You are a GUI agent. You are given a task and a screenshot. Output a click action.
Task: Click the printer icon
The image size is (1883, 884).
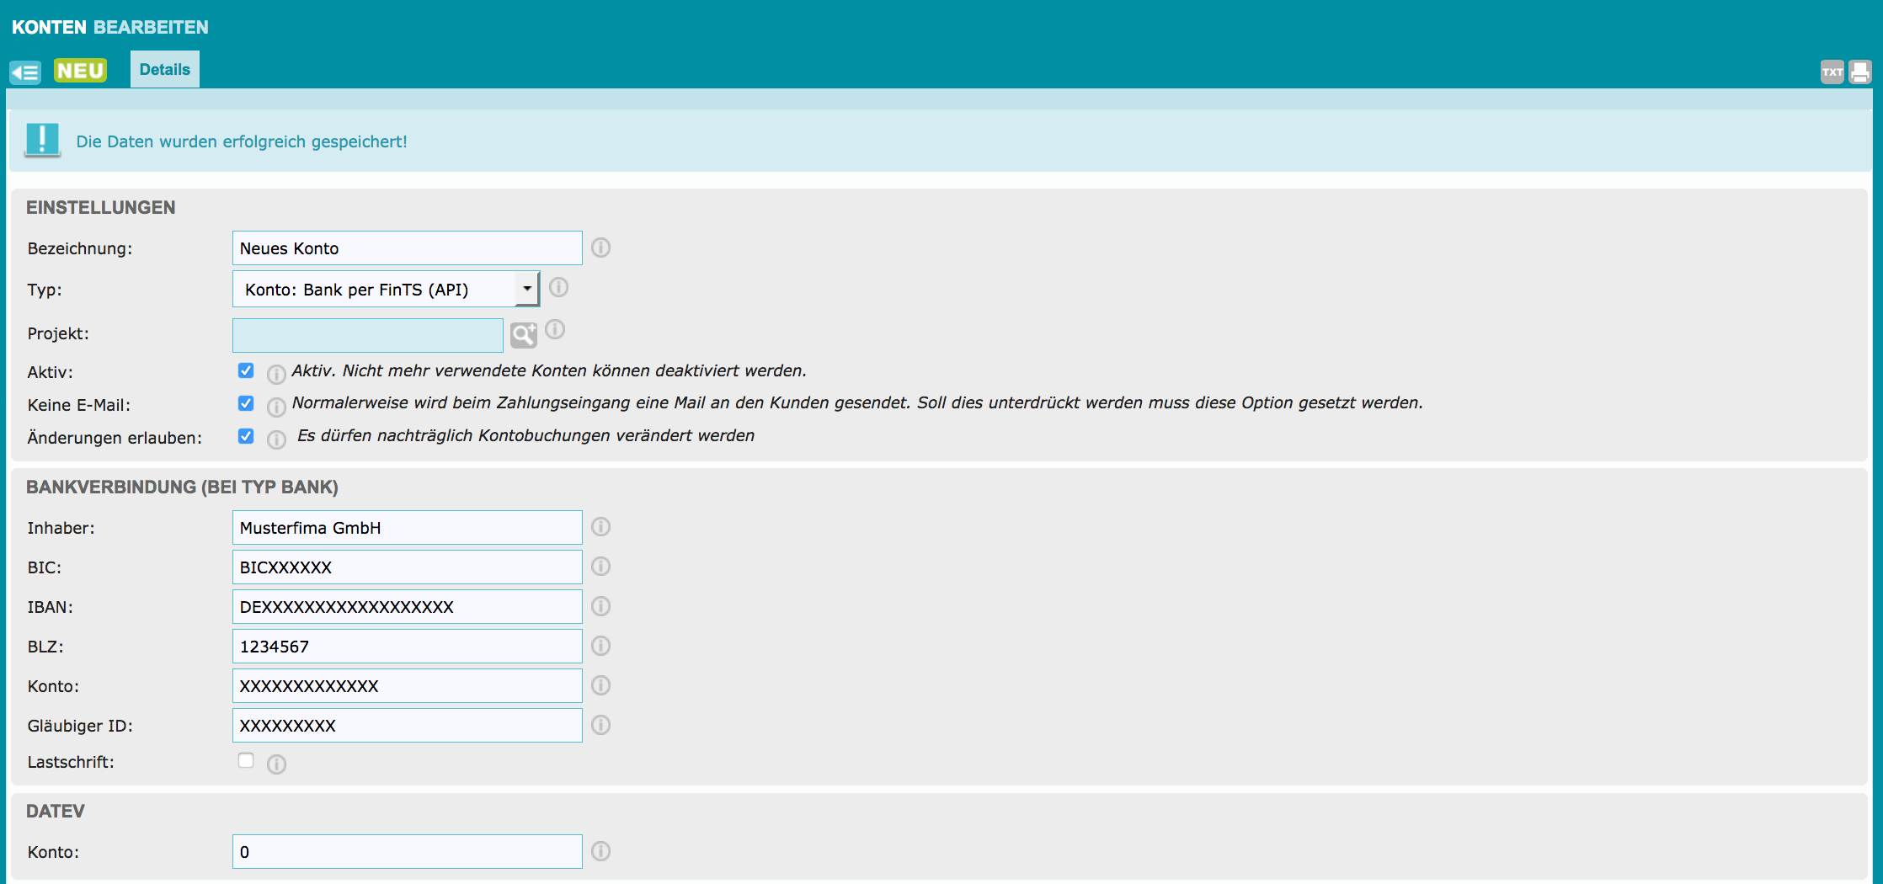[1860, 72]
